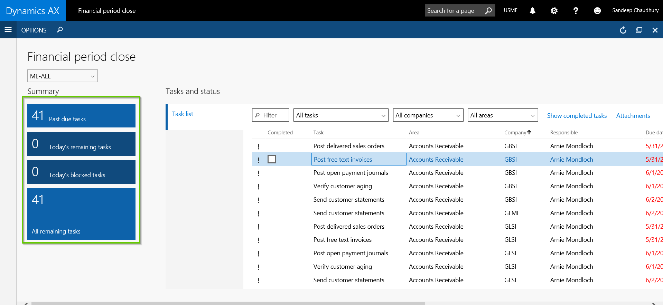Sort by the Company column header
The image size is (663, 305).
tap(515, 133)
